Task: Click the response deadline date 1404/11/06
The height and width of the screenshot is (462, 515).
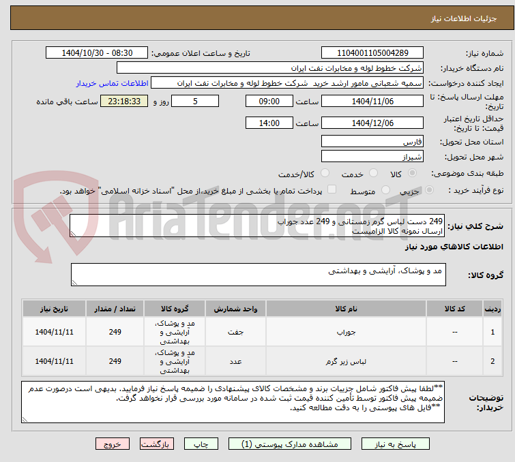Action: [x=372, y=101]
